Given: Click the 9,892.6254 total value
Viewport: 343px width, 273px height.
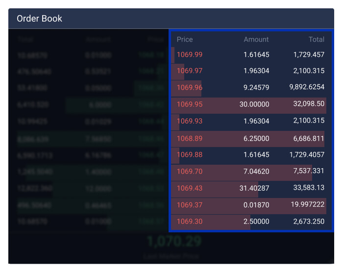Looking at the screenshot, I should (307, 87).
